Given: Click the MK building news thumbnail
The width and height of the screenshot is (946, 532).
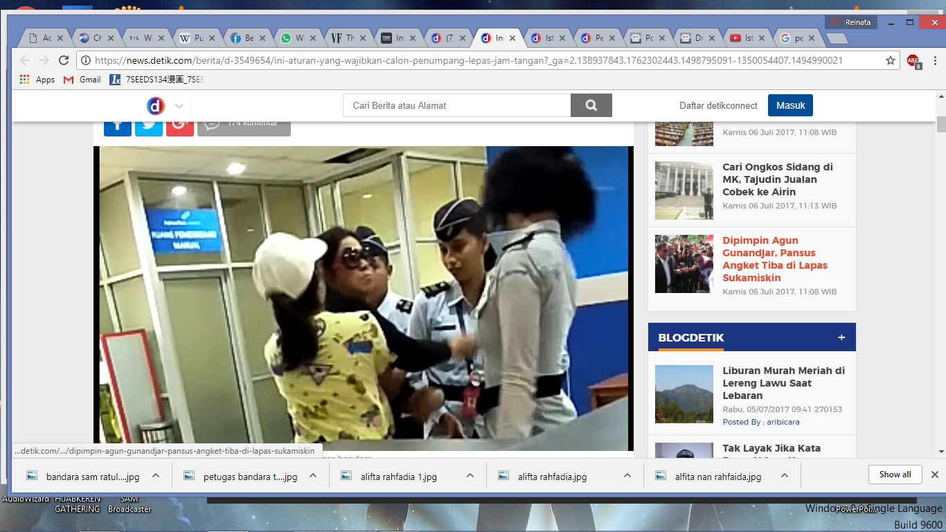Looking at the screenshot, I should (x=684, y=190).
